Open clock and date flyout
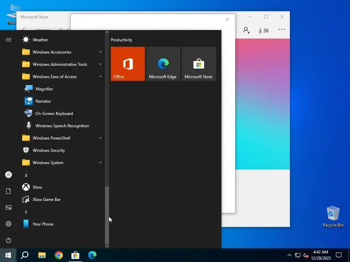Viewport: 350px width, 262px height. [321, 255]
